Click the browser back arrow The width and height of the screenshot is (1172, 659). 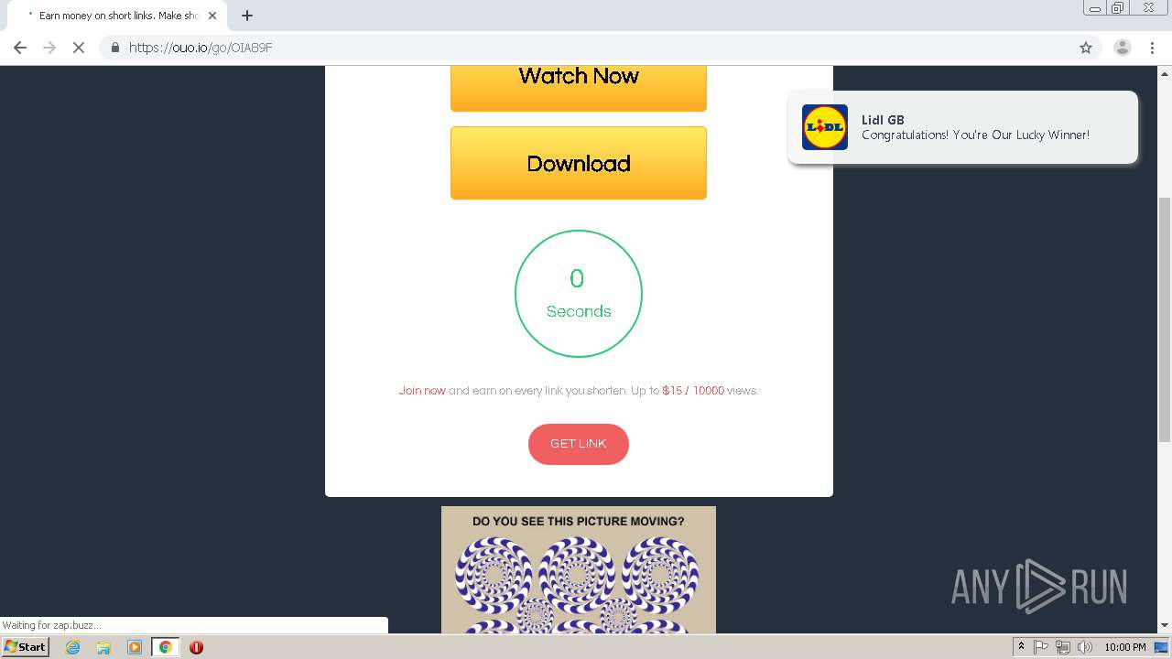20,48
